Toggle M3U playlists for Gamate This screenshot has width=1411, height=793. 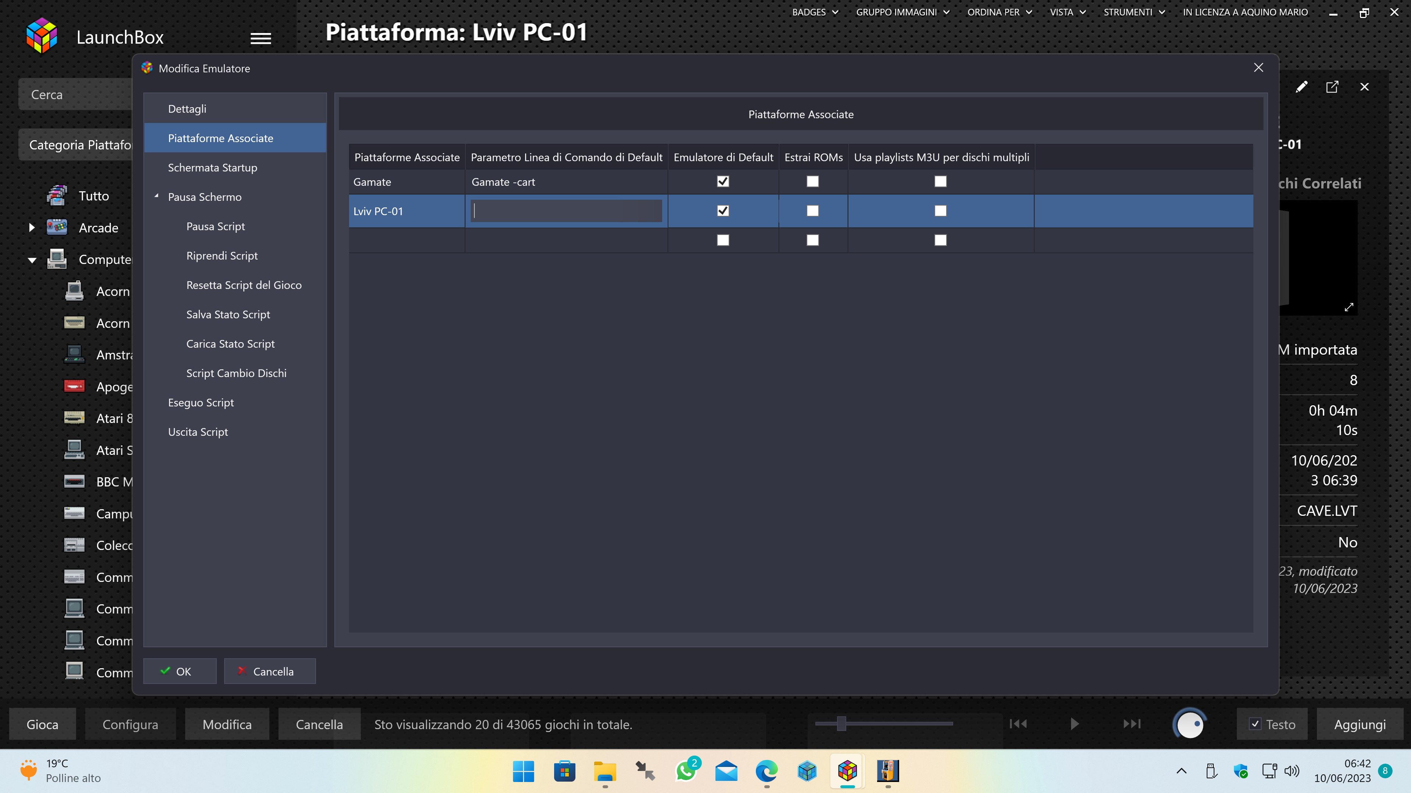coord(941,181)
